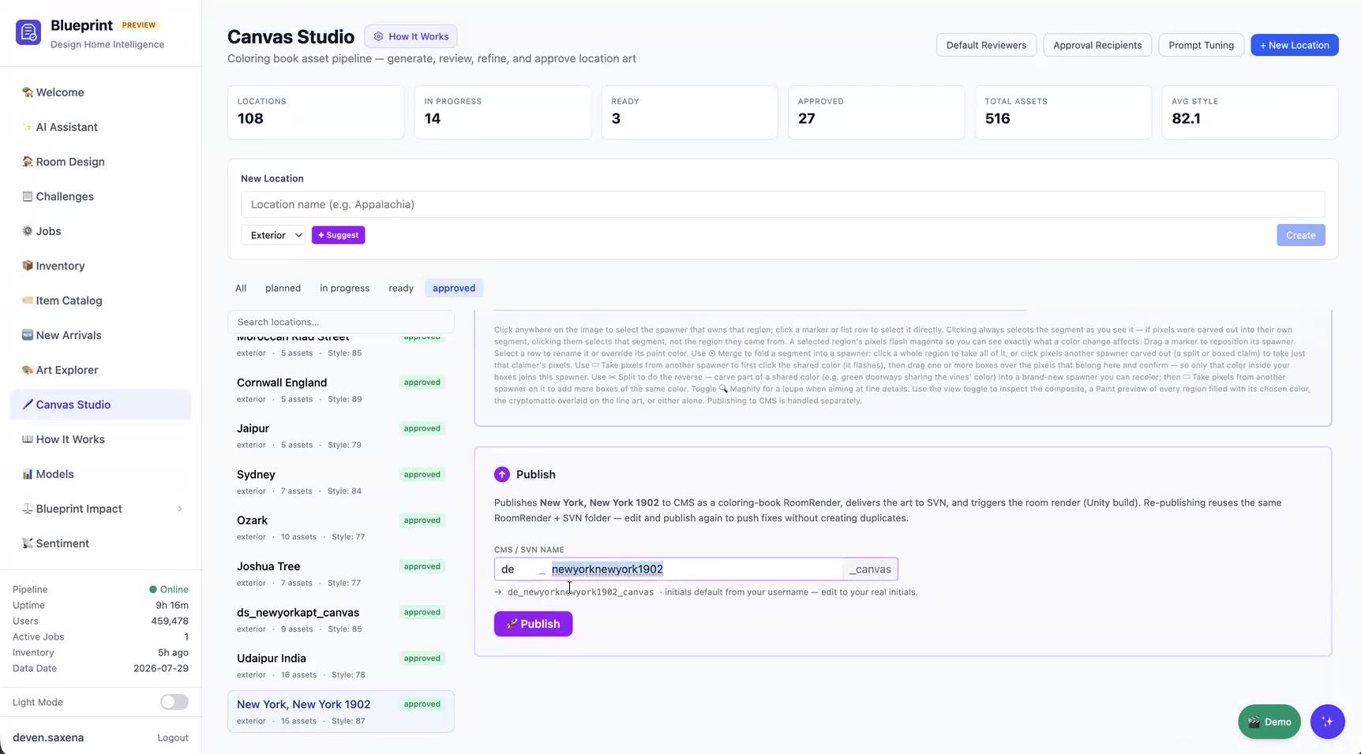Focus the Location name input field
This screenshot has height=754, width=1361.
tap(782, 204)
